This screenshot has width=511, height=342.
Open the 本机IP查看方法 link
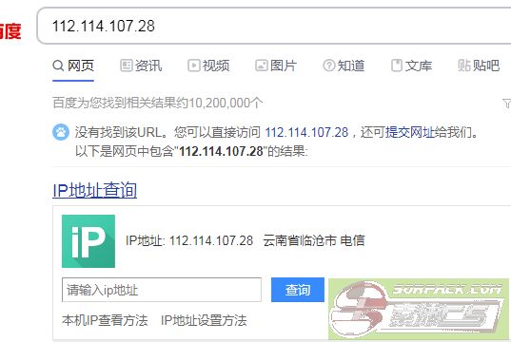point(105,320)
